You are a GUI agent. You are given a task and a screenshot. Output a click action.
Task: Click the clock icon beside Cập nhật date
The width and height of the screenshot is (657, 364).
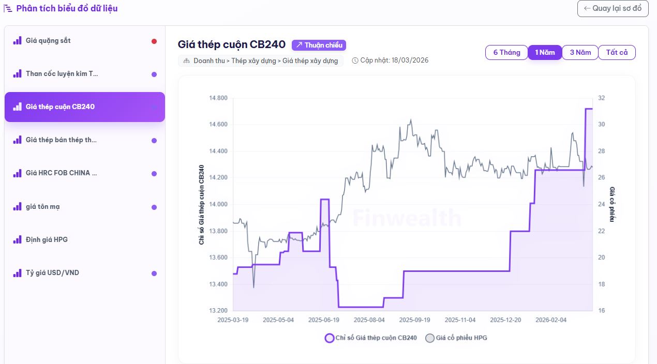click(355, 60)
